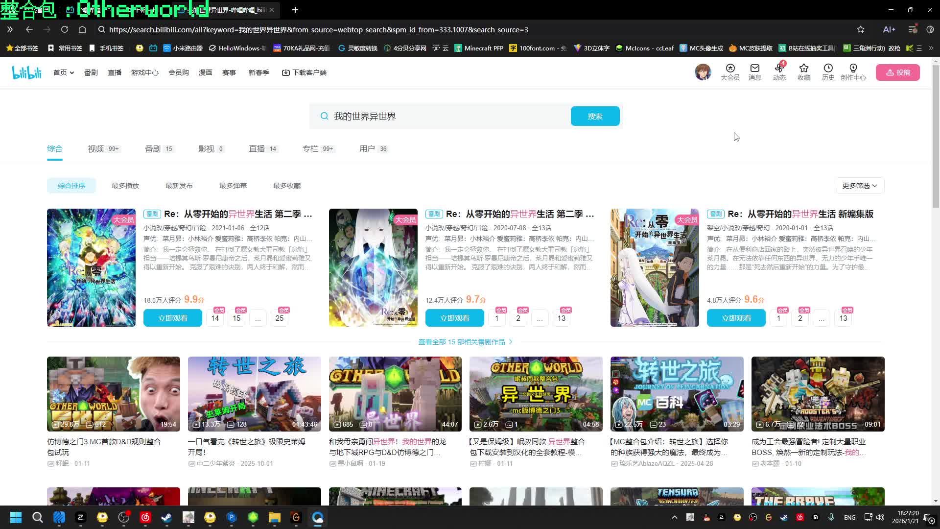Select the 最新发布 sort option
940x529 pixels.
[x=179, y=186]
